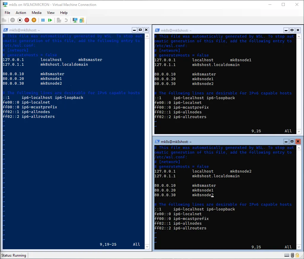Open the File menu
The height and width of the screenshot is (259, 304).
point(7,13)
